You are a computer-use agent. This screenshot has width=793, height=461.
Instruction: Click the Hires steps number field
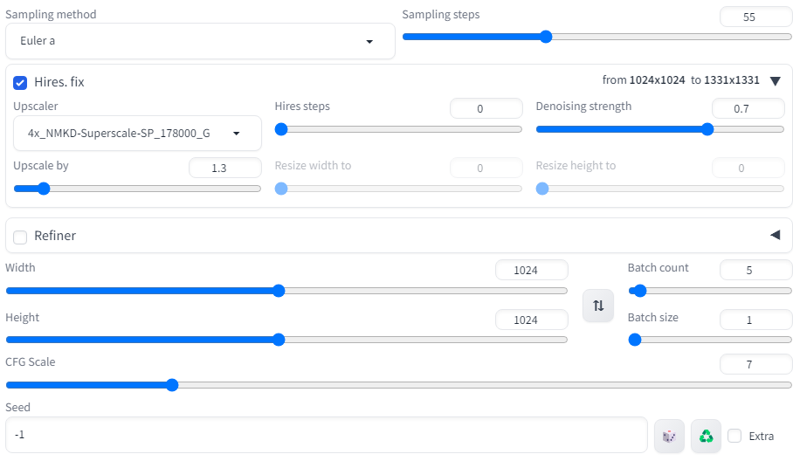[486, 108]
